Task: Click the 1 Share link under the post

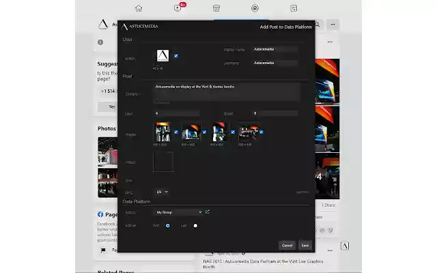Action: pyautogui.click(x=328, y=205)
